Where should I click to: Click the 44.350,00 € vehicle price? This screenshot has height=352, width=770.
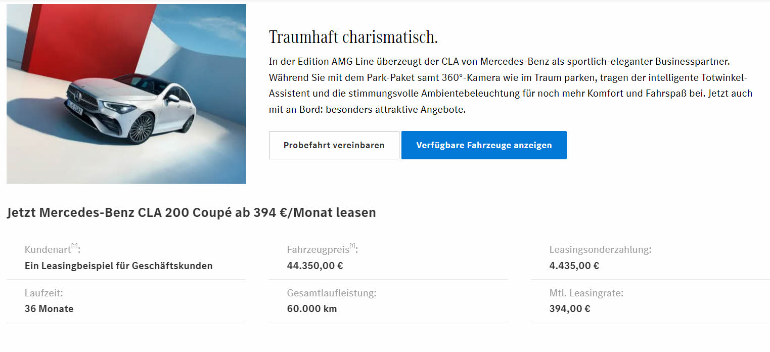[x=315, y=266]
